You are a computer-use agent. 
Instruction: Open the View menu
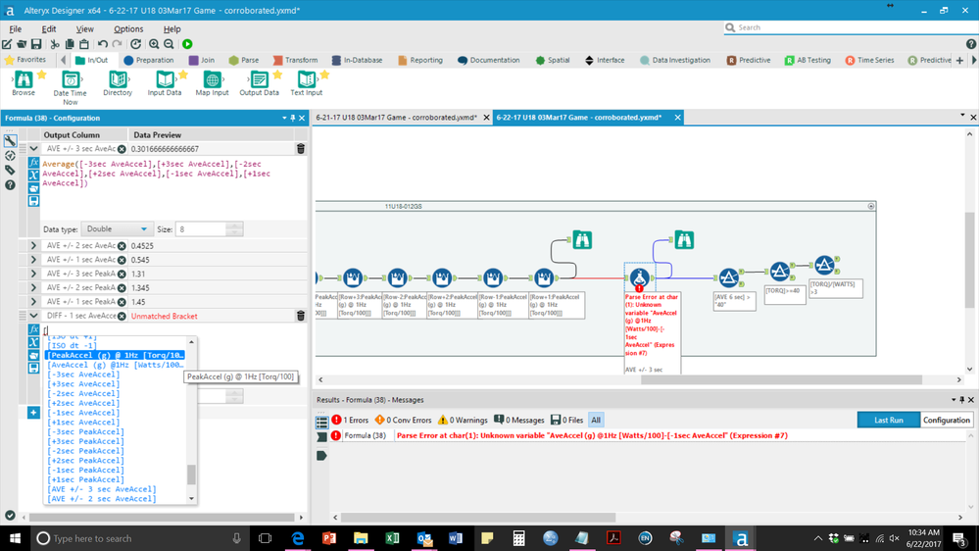tap(84, 28)
